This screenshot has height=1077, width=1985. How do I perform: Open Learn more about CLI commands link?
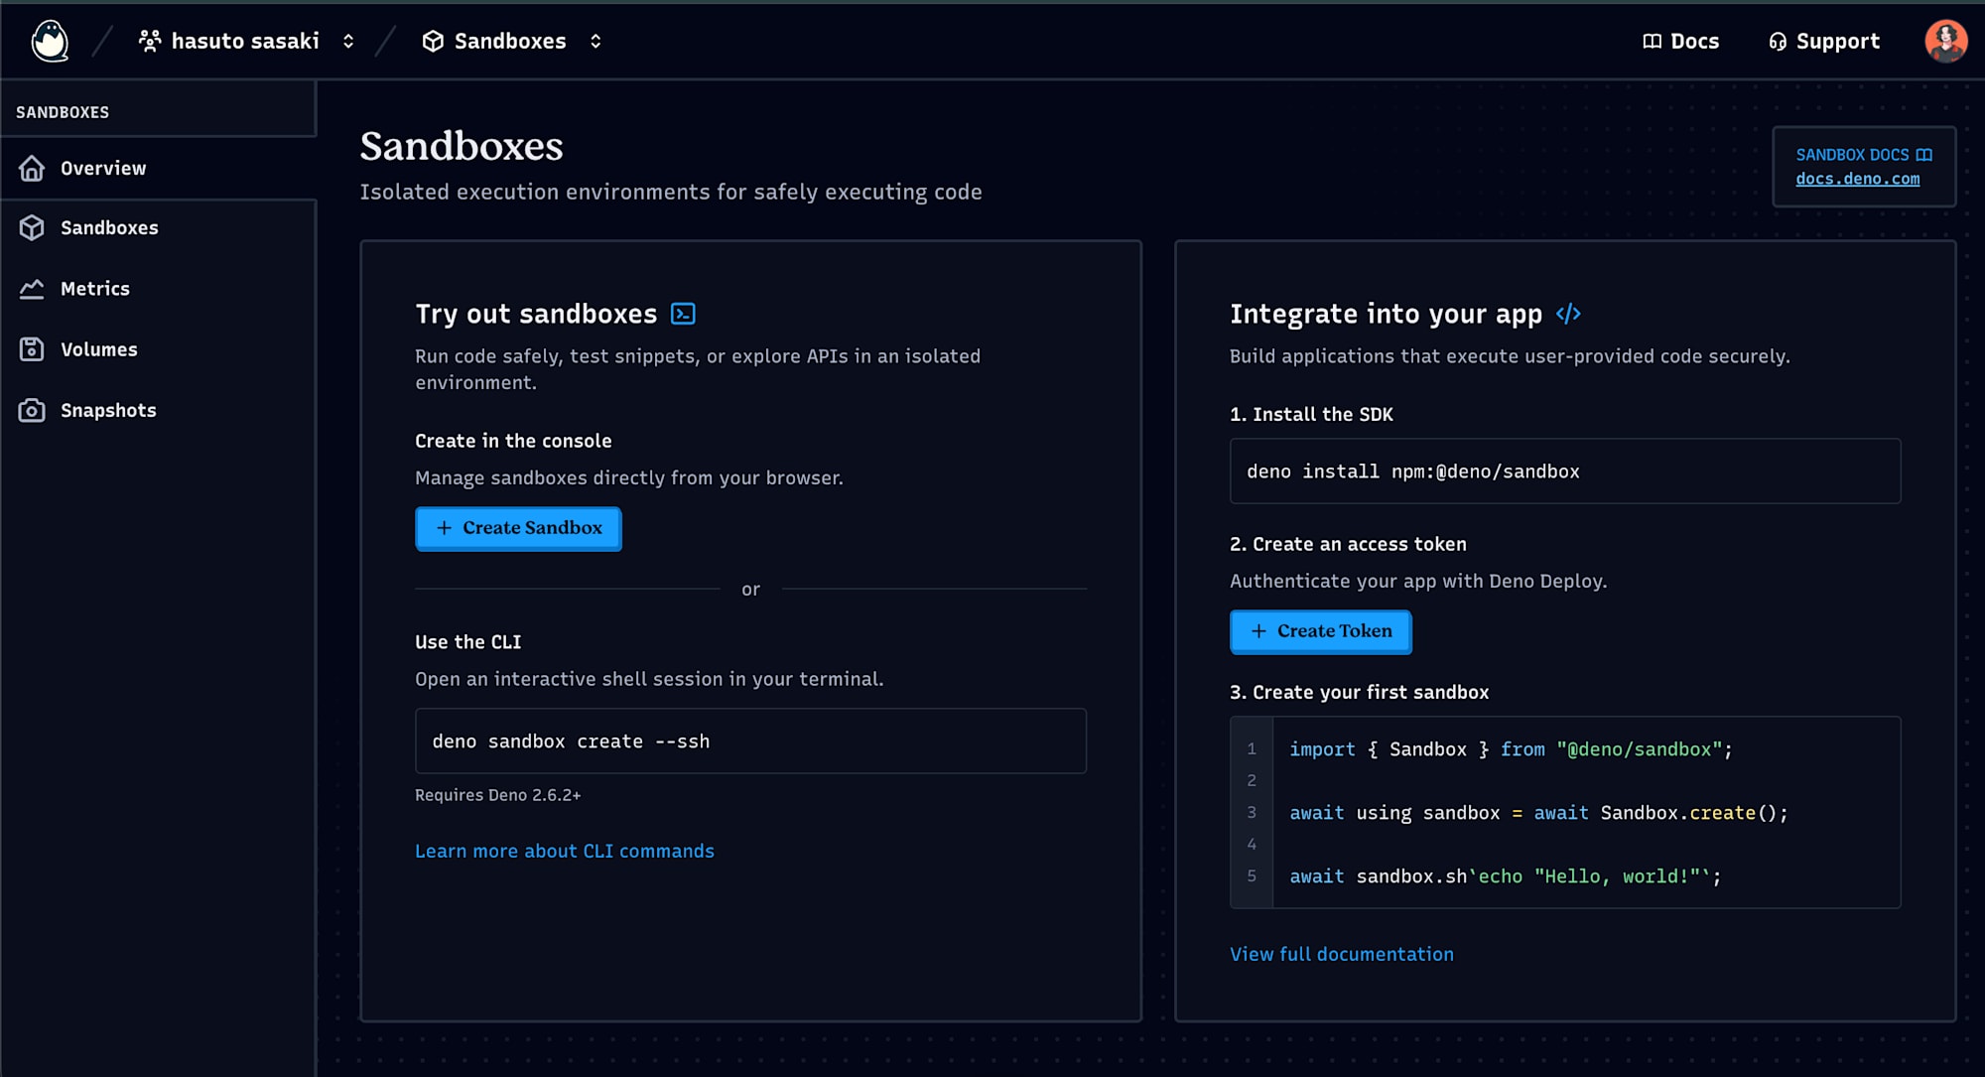pos(564,851)
